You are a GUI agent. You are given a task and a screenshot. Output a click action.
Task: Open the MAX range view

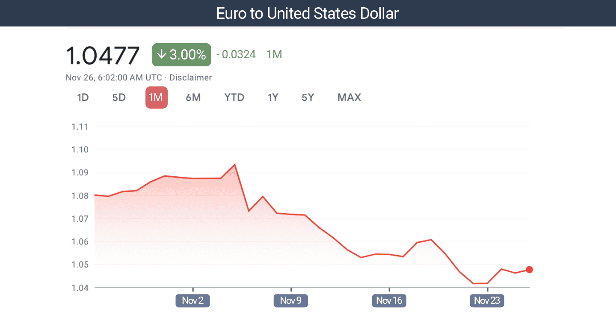[349, 98]
